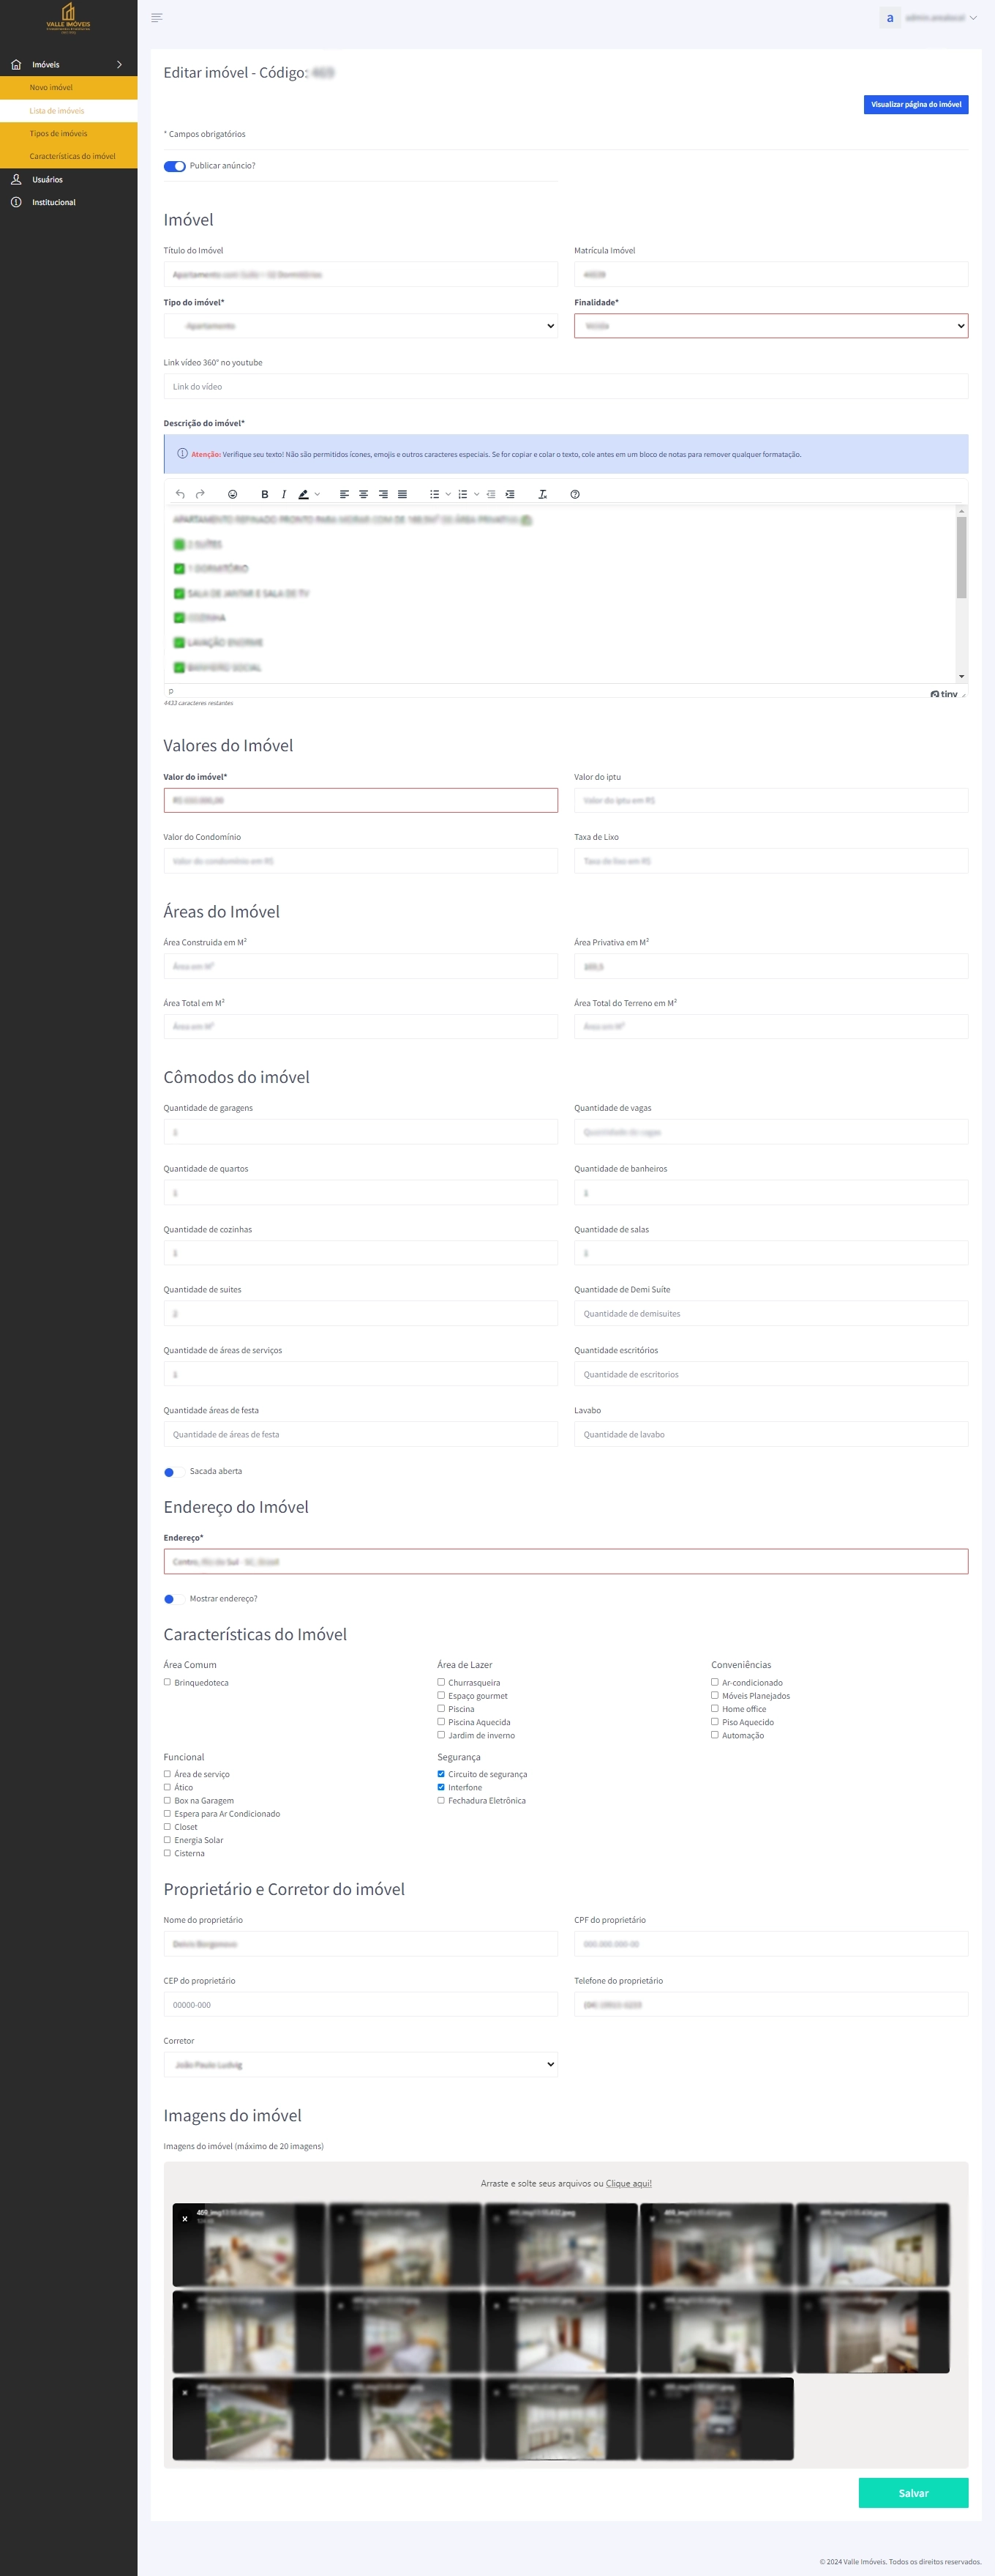The image size is (995, 2576).
Task: Open the Tipo do imóvel dropdown
Action: 361,326
